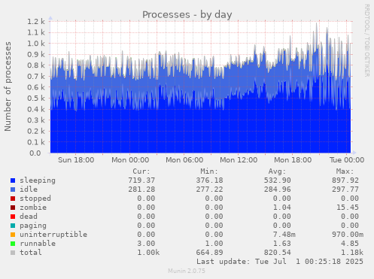The image size is (374, 279).
Task: Click the runnable legend color swatch
Action: tap(13, 244)
